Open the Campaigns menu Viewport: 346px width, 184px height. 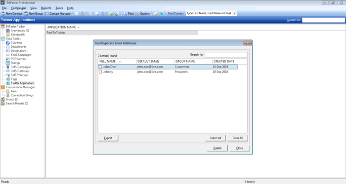pyautogui.click(x=18, y=8)
